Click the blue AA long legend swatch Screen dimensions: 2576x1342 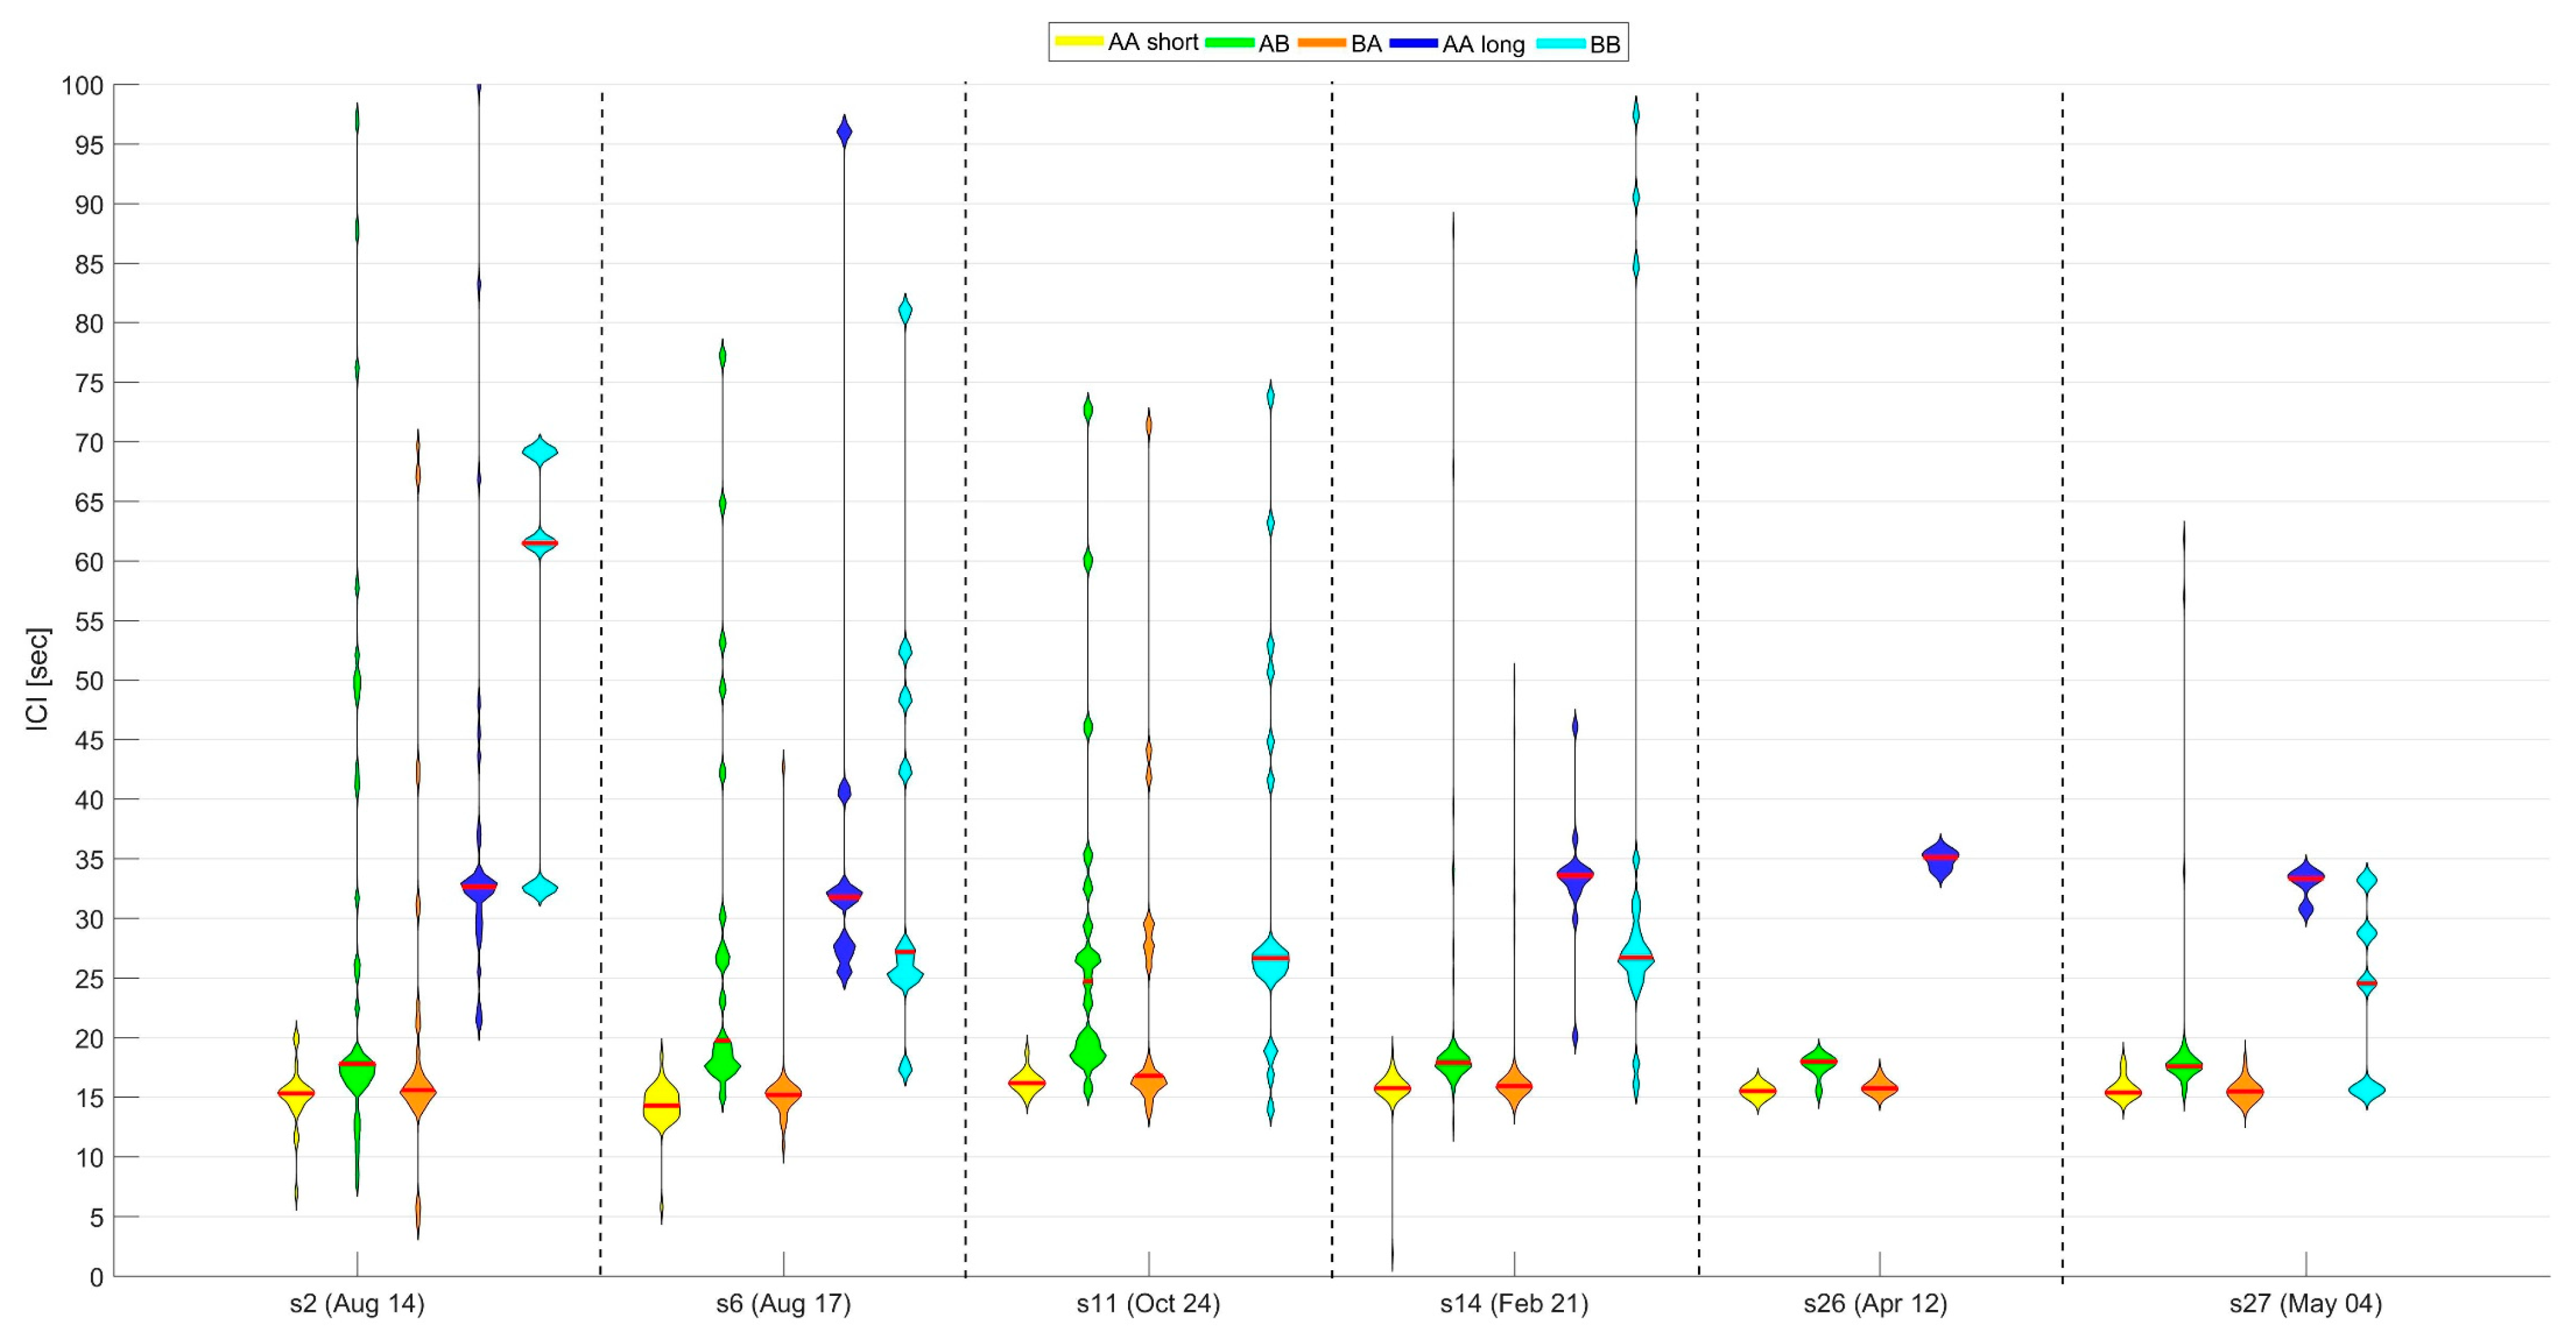click(x=1413, y=43)
